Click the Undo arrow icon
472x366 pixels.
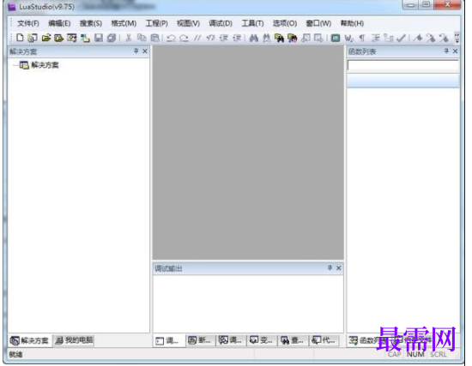click(171, 38)
